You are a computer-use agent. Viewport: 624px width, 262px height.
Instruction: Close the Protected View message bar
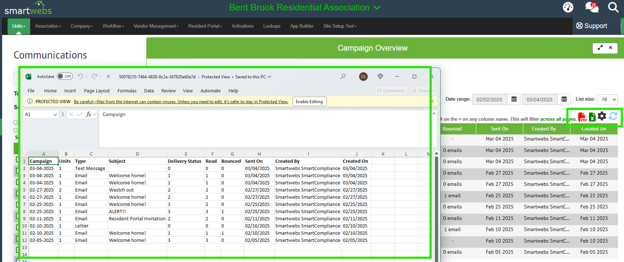pos(432,102)
